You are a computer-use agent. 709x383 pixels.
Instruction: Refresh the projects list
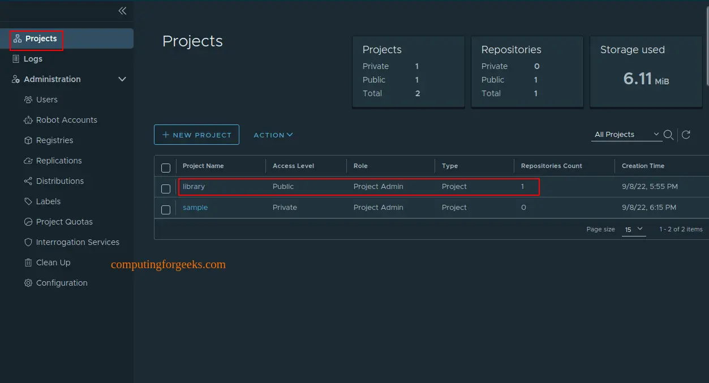coord(686,135)
